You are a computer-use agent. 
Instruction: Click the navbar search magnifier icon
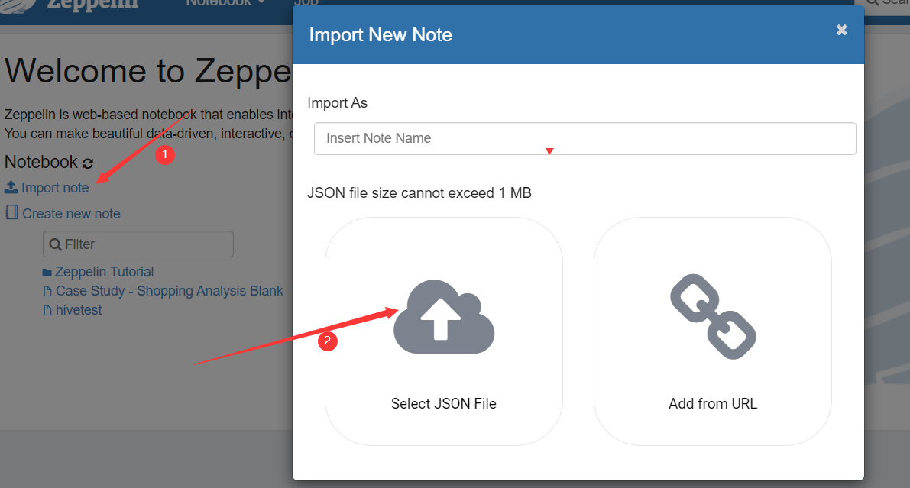pyautogui.click(x=873, y=2)
